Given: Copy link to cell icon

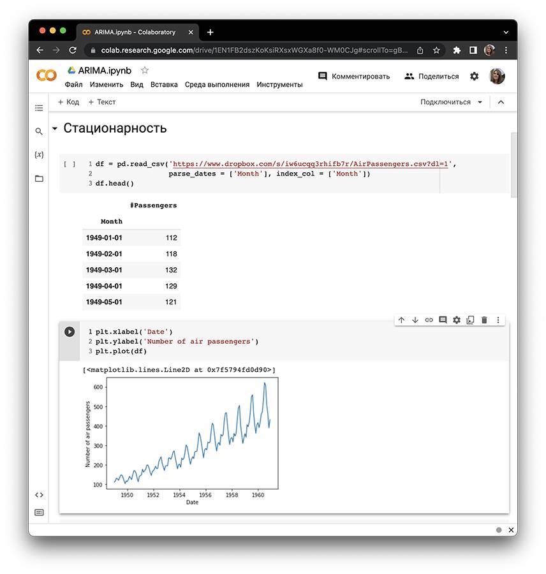Looking at the screenshot, I should pyautogui.click(x=429, y=320).
